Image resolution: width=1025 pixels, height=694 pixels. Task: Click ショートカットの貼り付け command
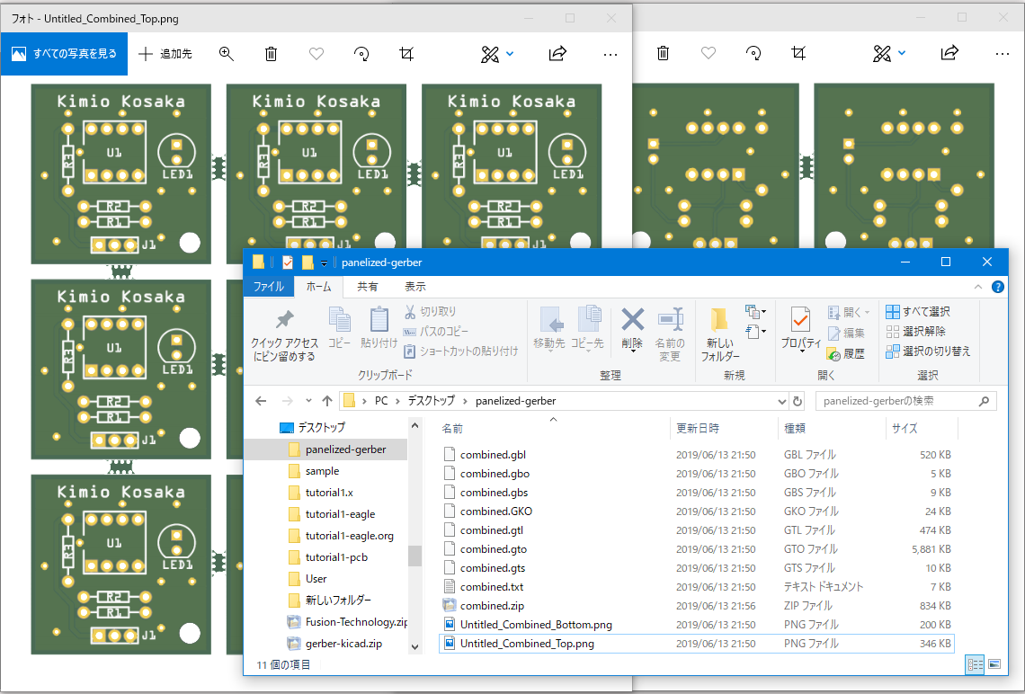461,351
